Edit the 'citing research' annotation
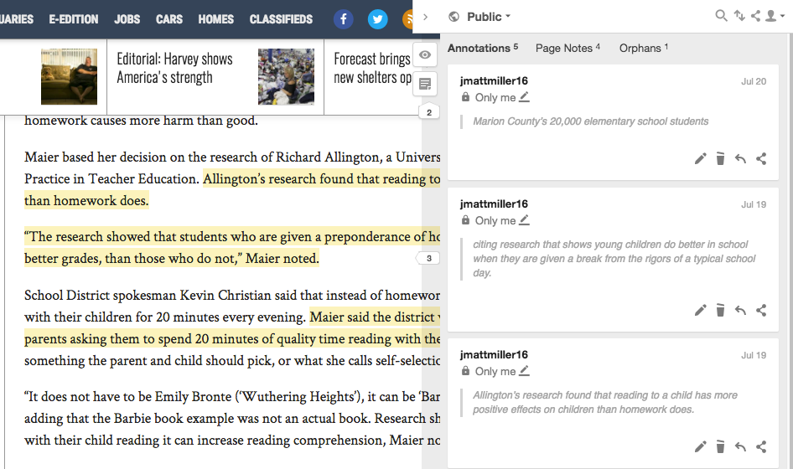The width and height of the screenshot is (793, 469). coord(701,311)
